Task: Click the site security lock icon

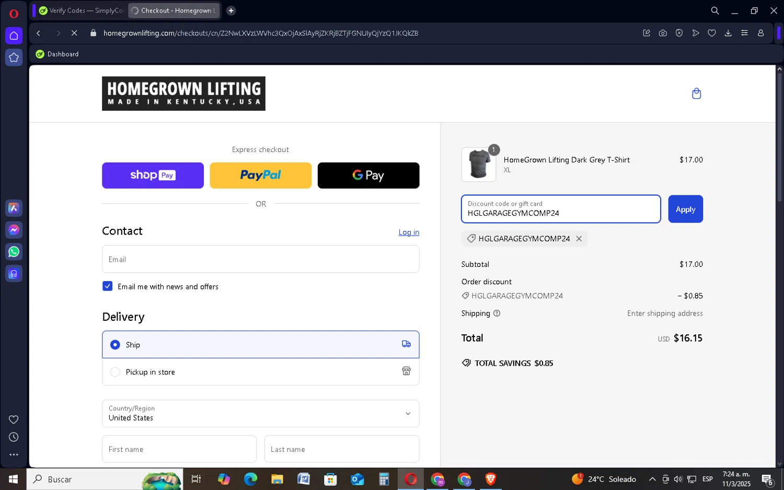Action: (94, 33)
